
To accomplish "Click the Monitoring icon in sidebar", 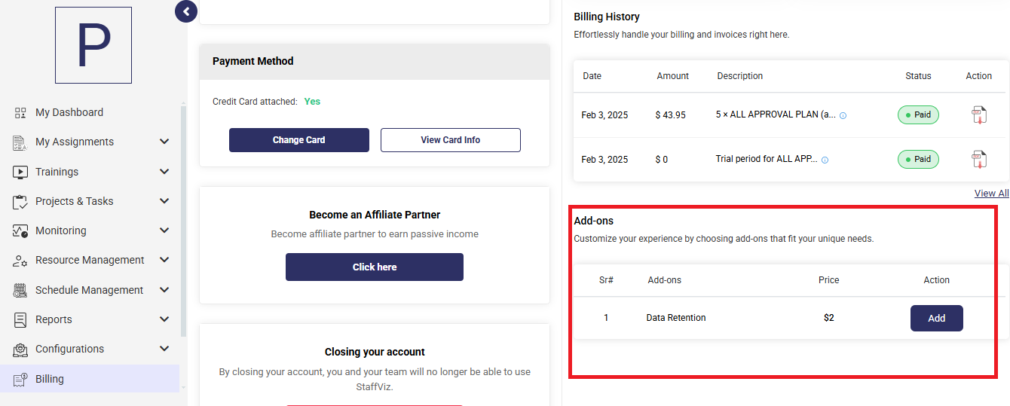I will (x=20, y=231).
